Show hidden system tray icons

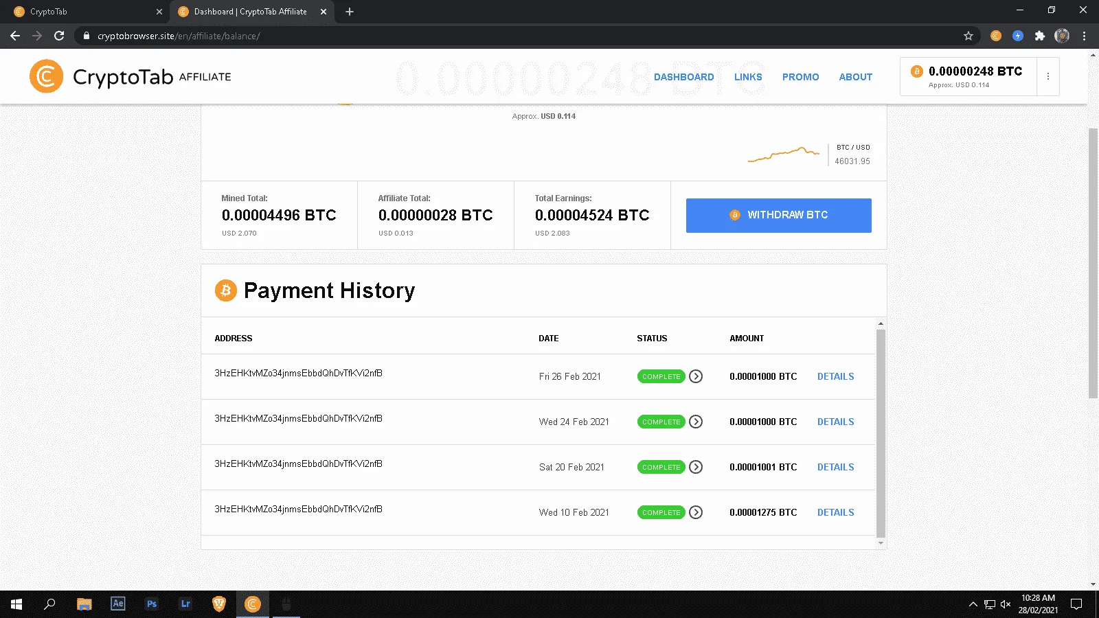coord(973,604)
